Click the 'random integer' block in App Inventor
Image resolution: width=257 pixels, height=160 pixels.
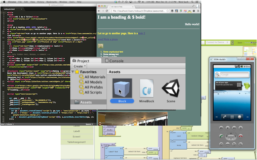[197, 136]
